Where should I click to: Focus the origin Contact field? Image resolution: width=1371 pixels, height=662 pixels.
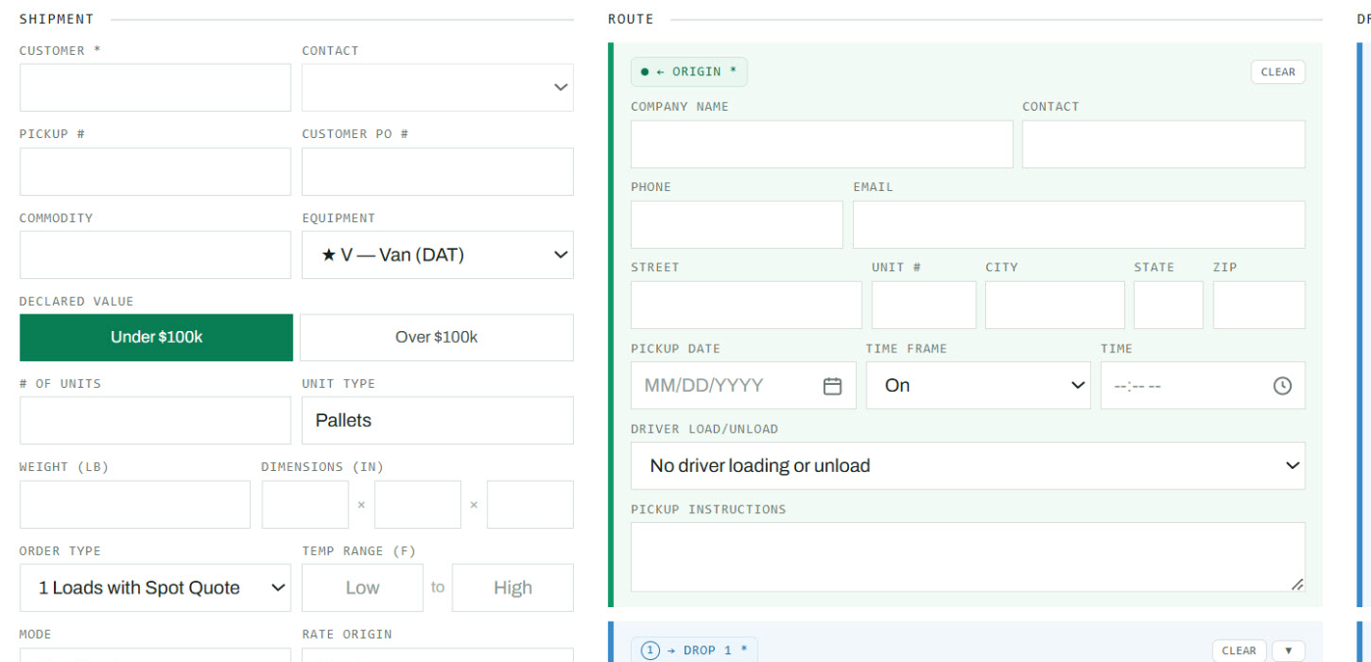click(1163, 144)
